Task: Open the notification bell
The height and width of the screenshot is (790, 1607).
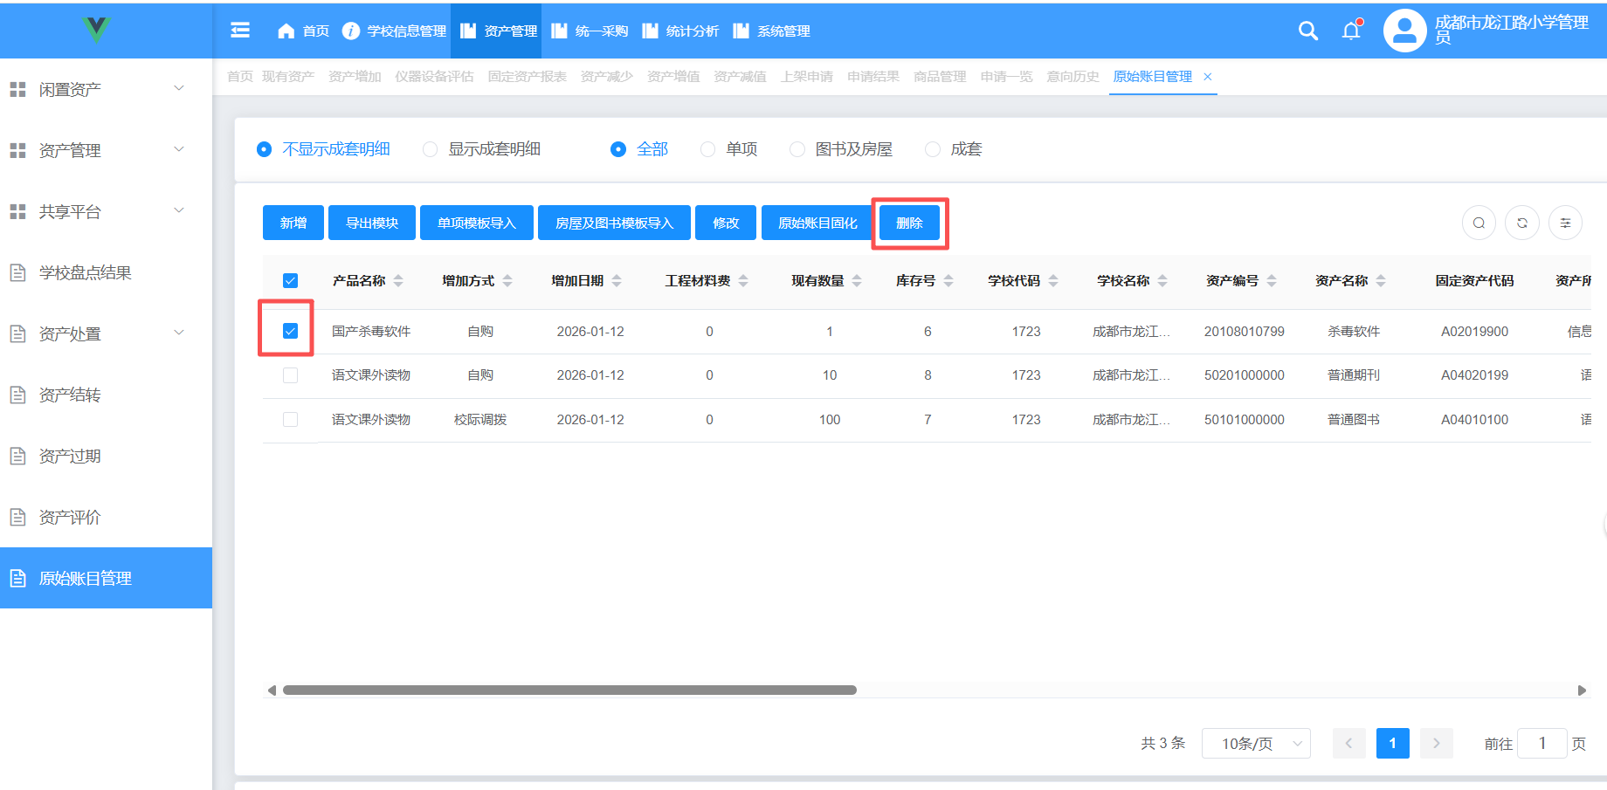Action: click(x=1351, y=31)
